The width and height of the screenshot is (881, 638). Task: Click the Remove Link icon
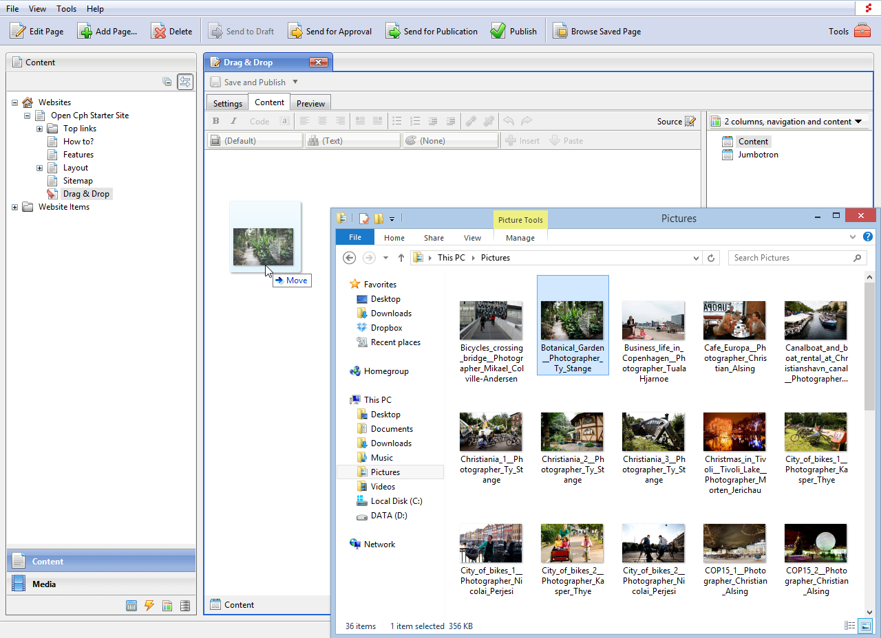[x=489, y=120]
